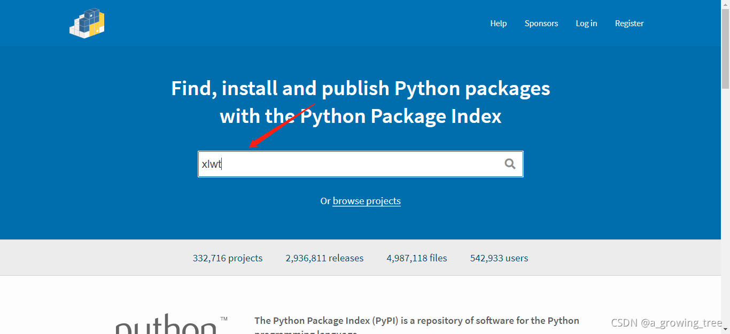Screen dimensions: 730x334
Task: Click the 332,716 projects statistic
Action: point(228,258)
